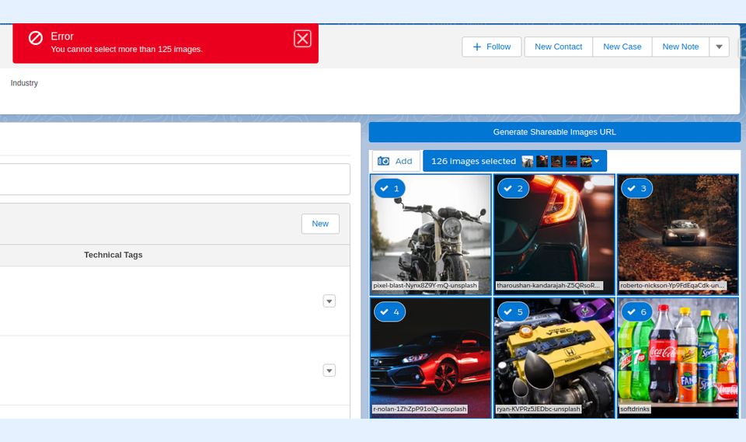Screen dimensions: 746x442
Task: Click the error prohibited icon in toast
Action: point(36,38)
